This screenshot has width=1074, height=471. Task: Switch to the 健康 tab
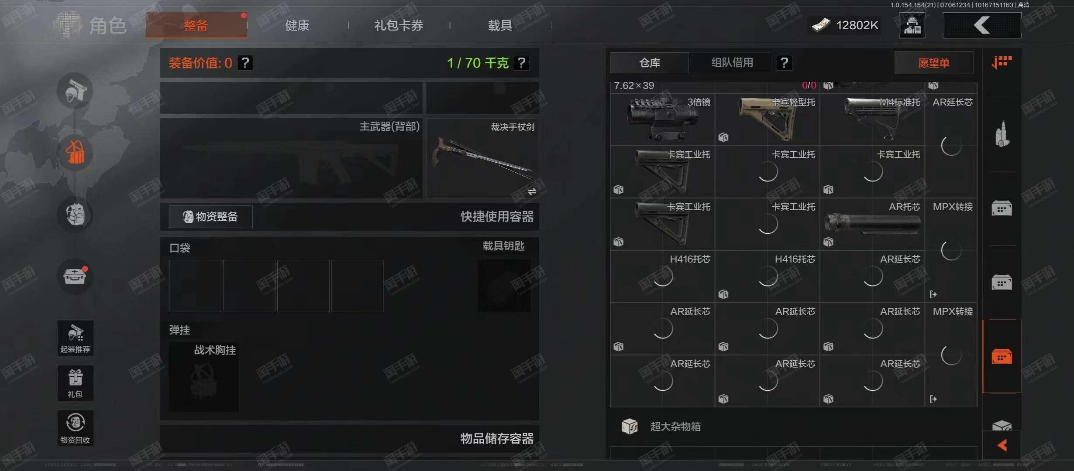point(297,25)
